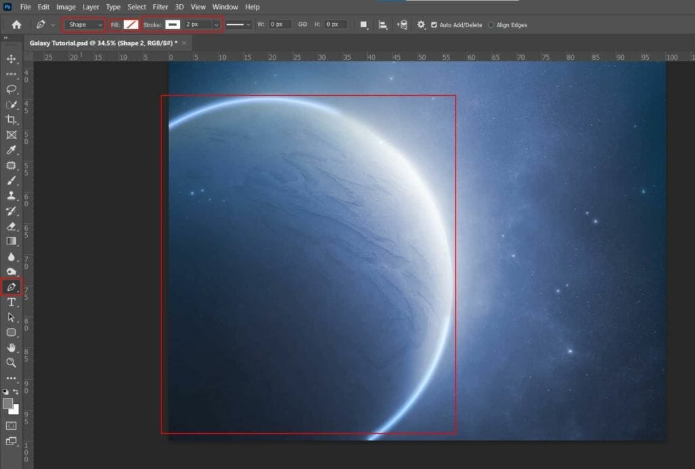
Task: Select the Lasso tool
Action: click(x=11, y=89)
